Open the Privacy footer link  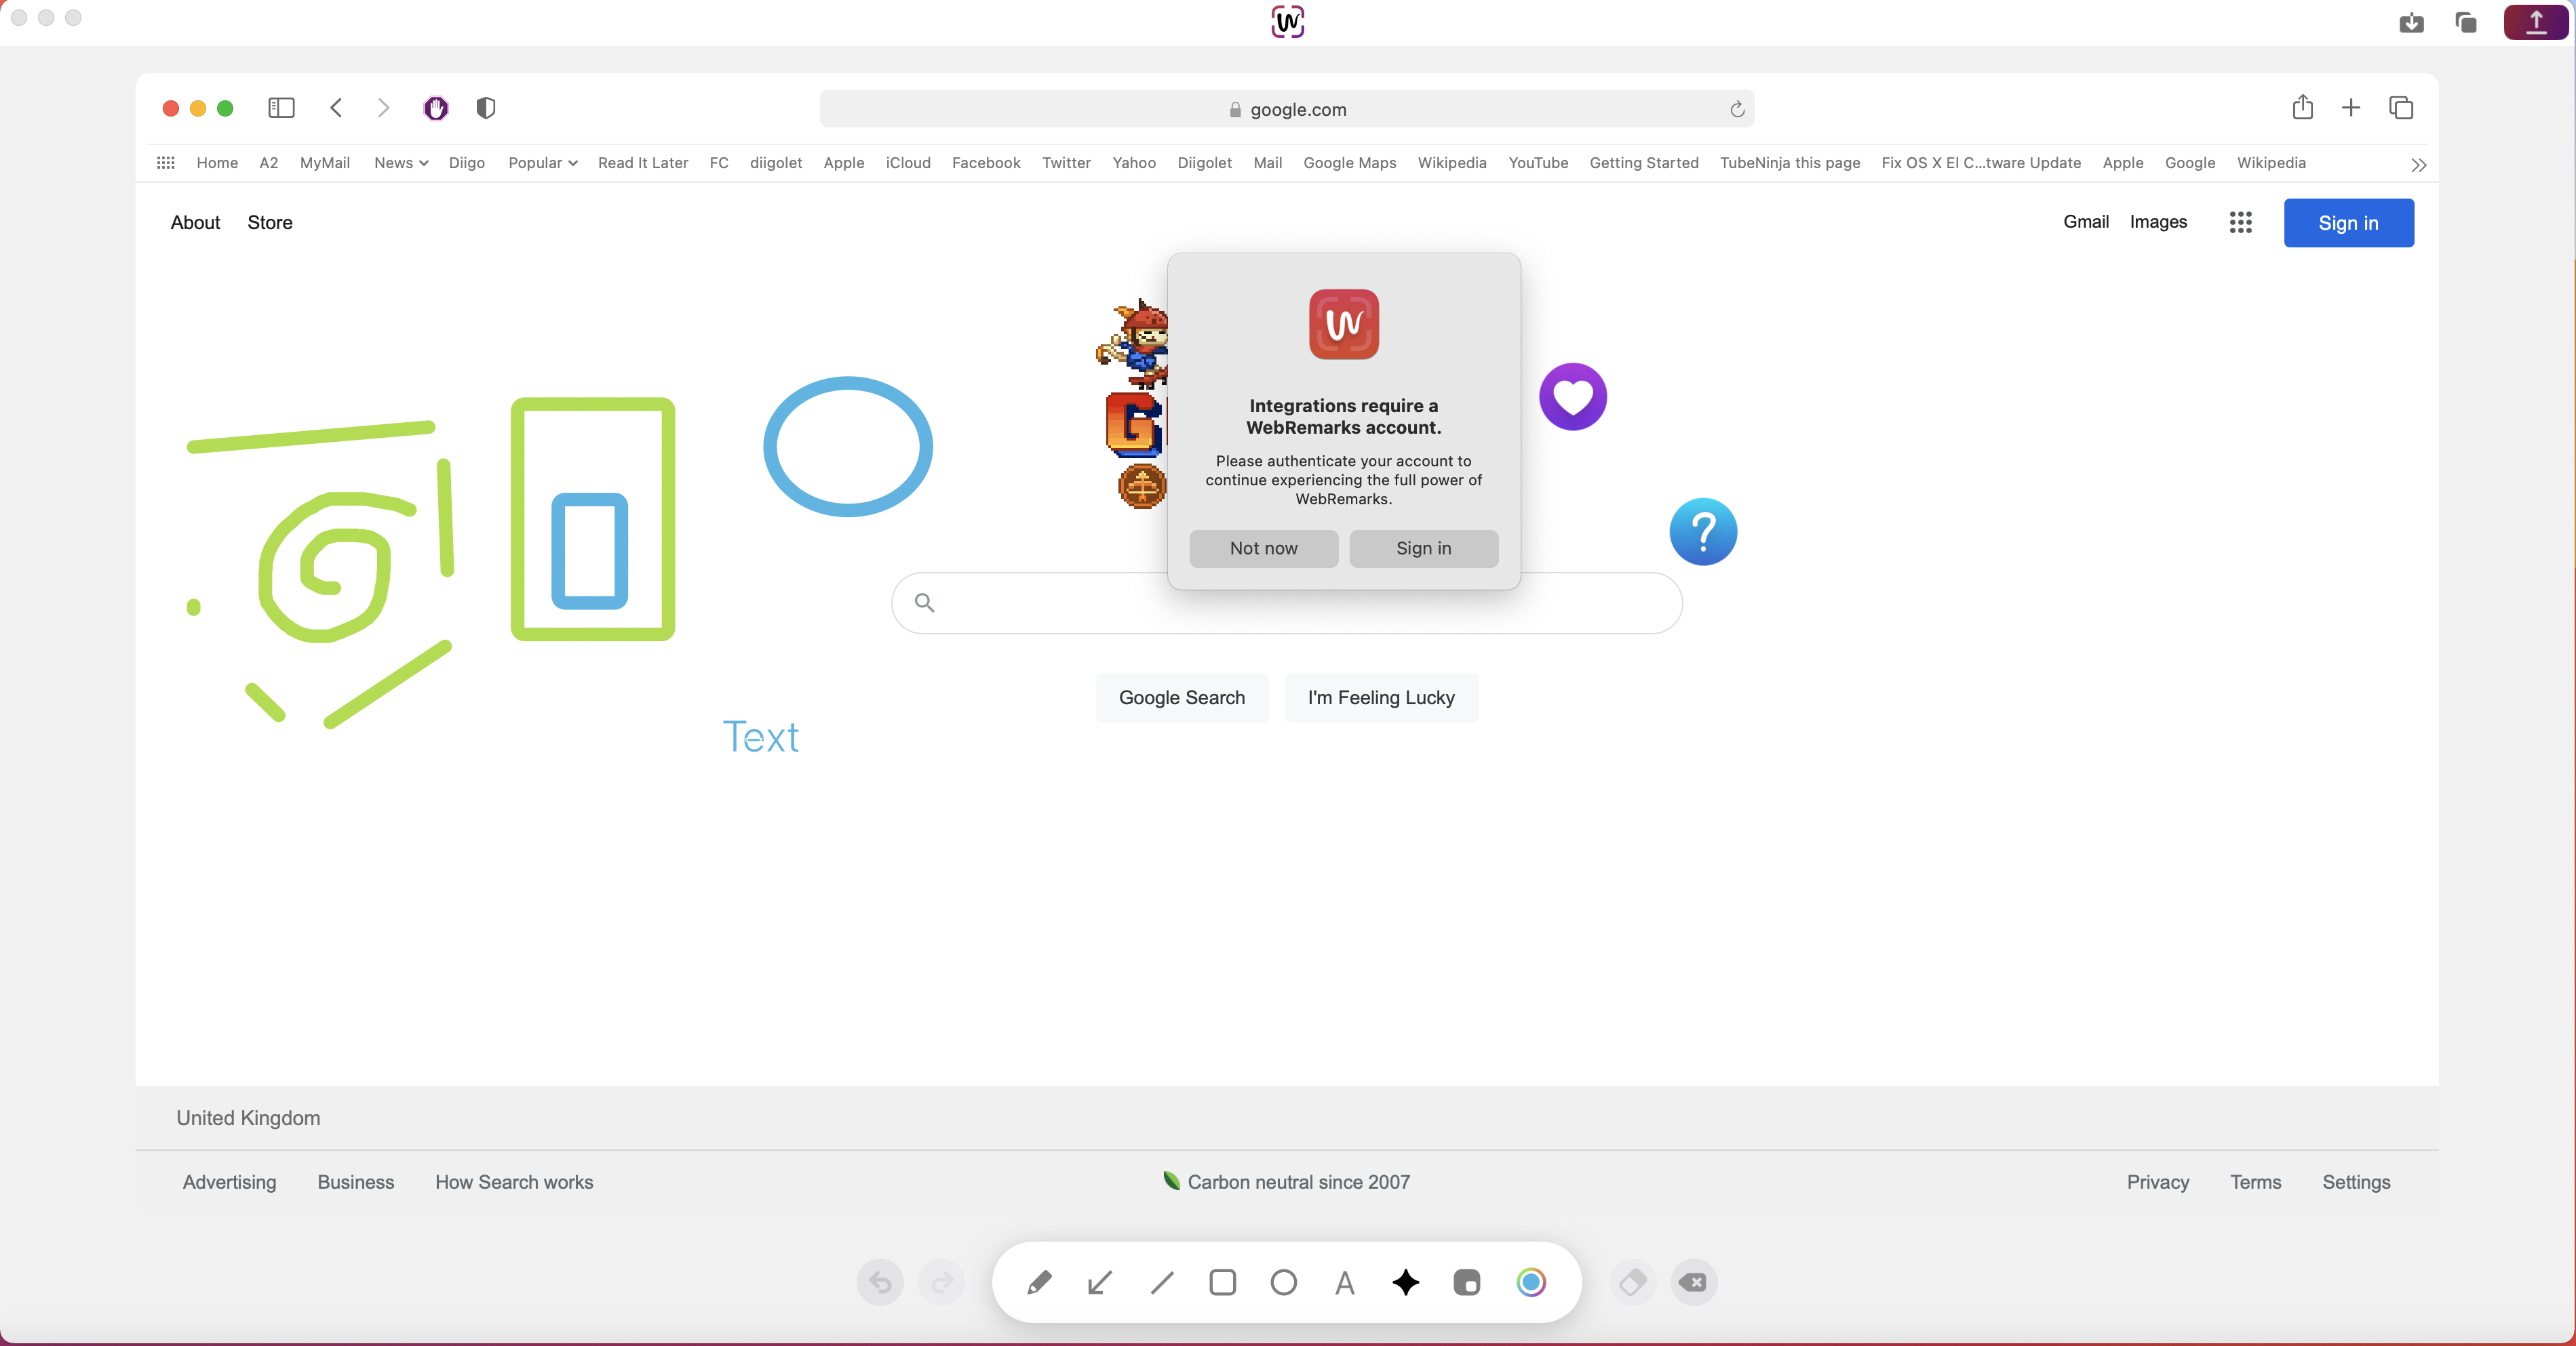(x=2158, y=1182)
